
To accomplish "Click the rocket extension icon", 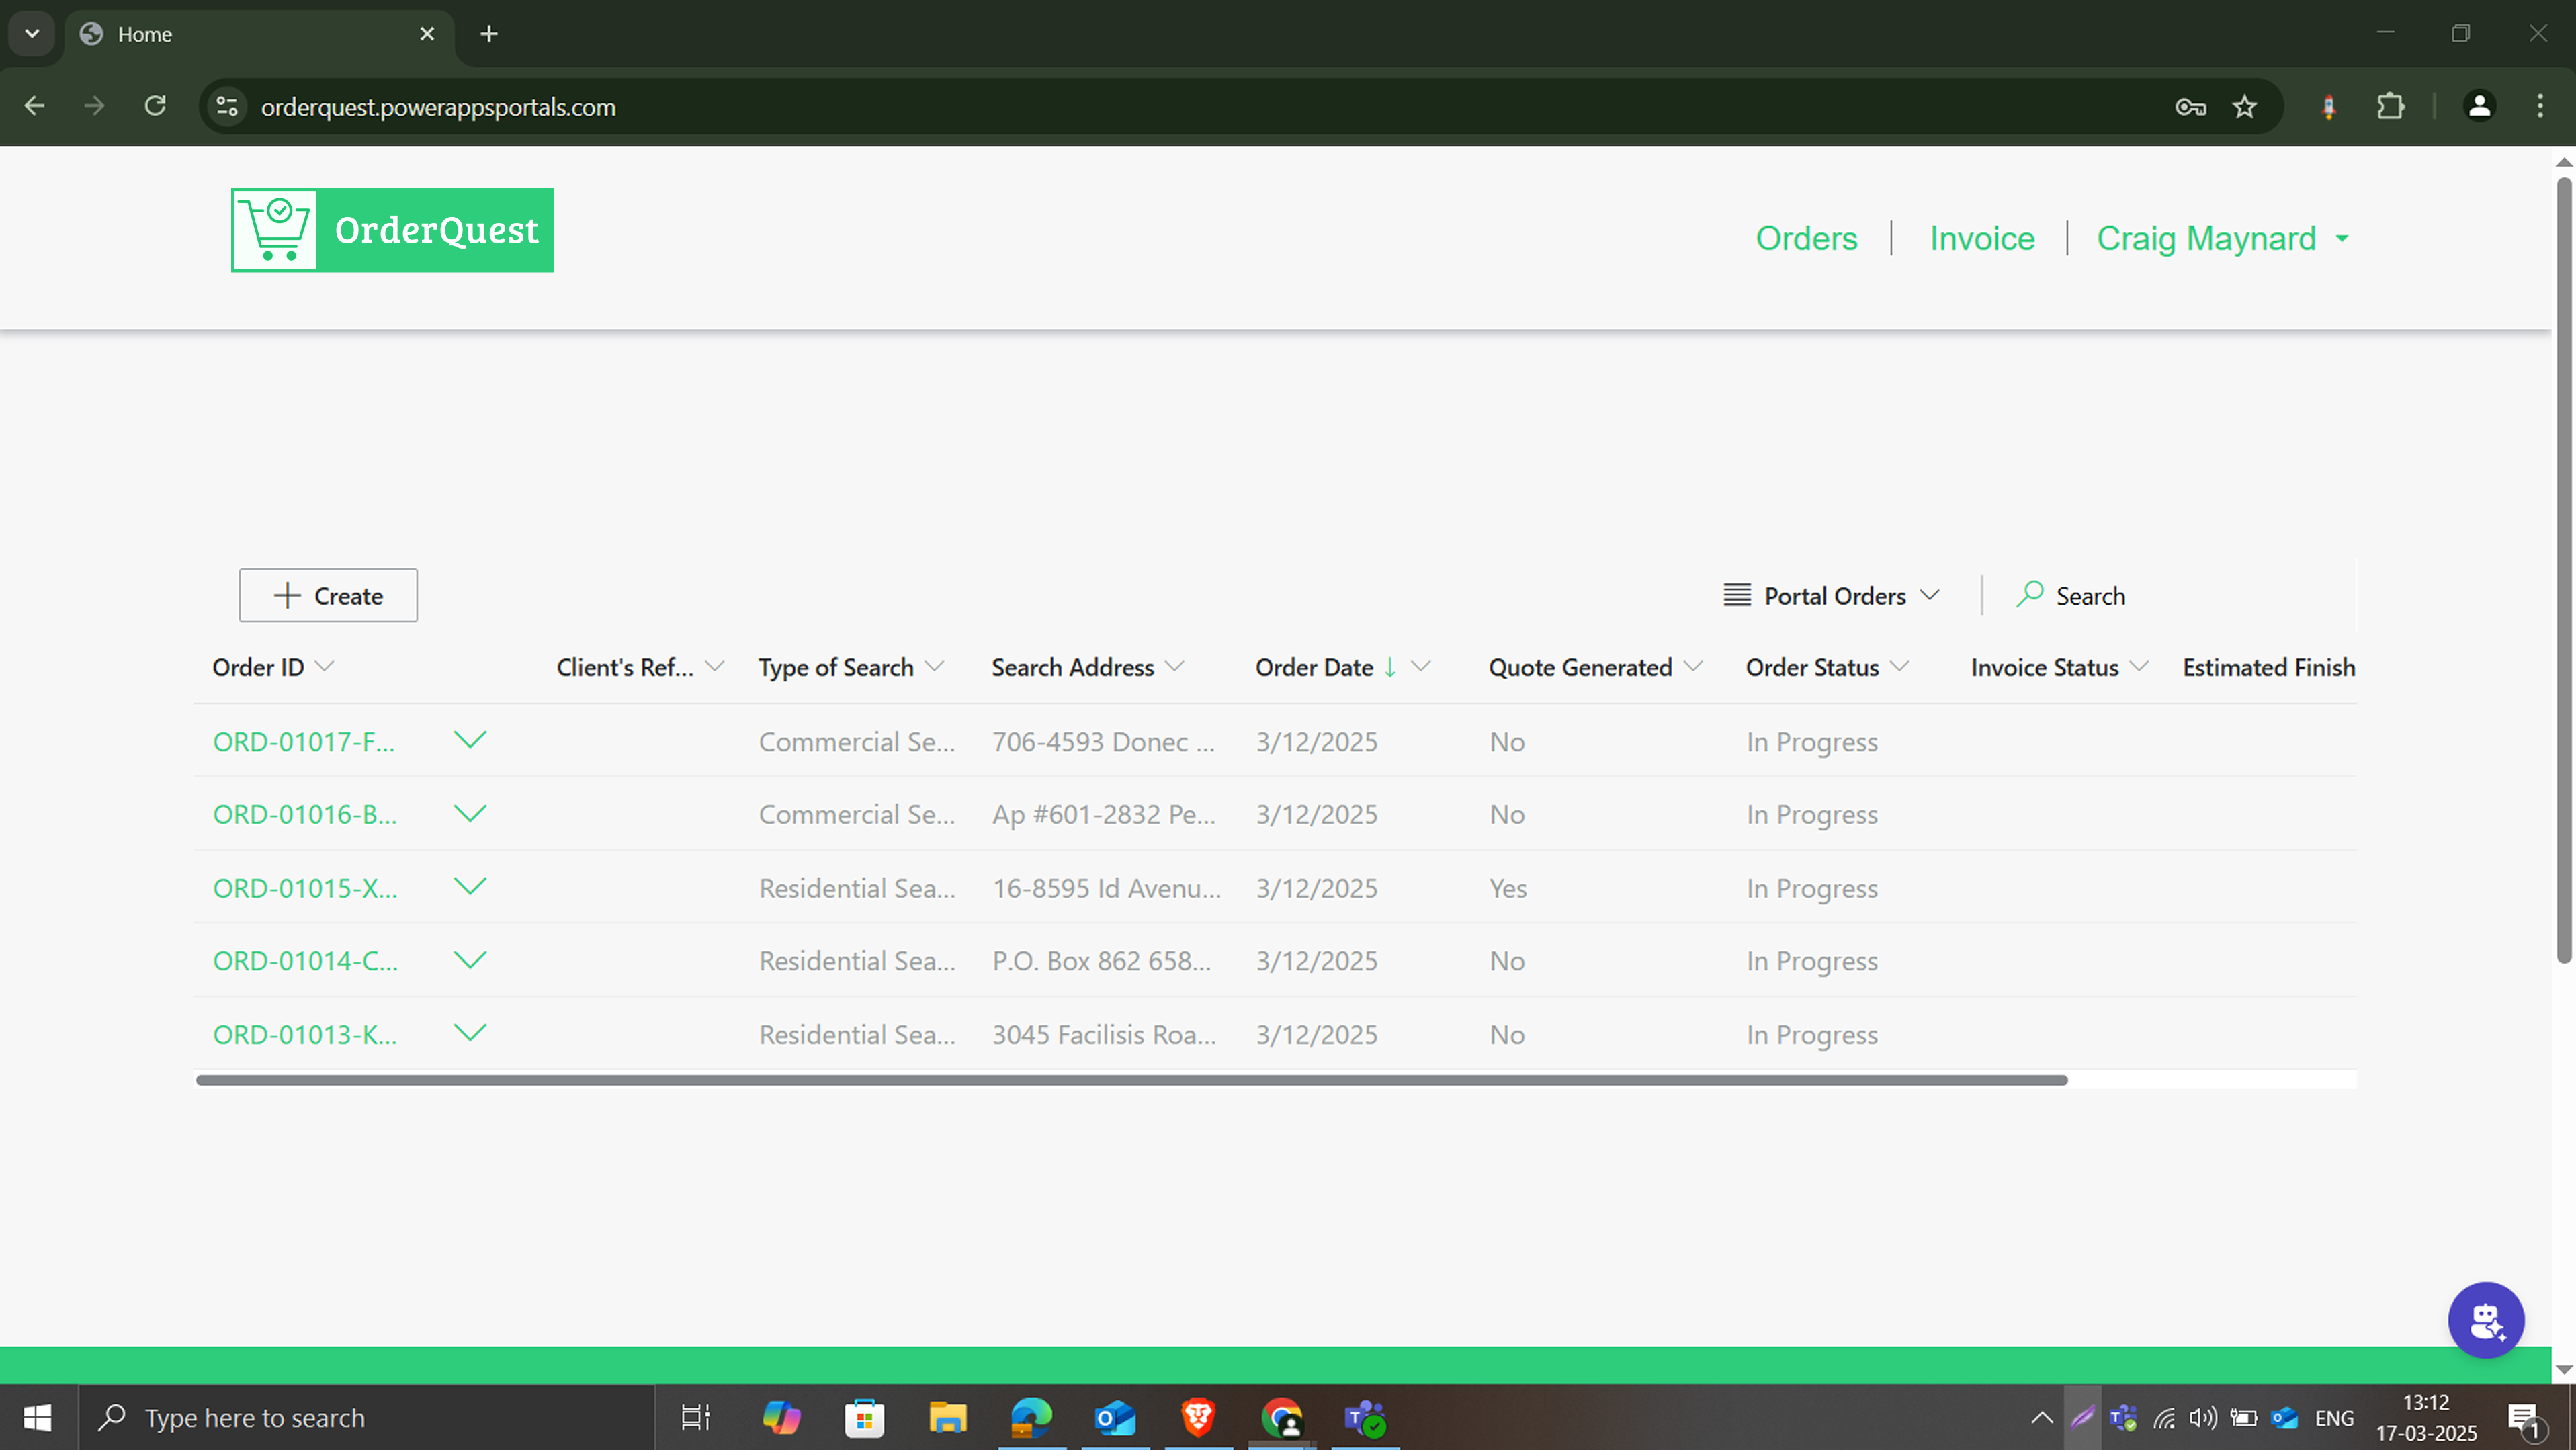I will [x=2329, y=106].
